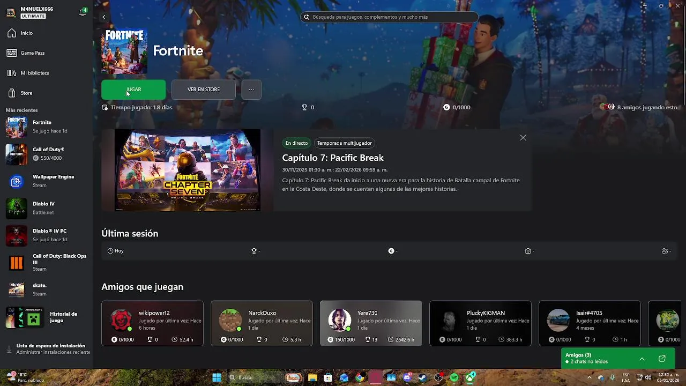Click the Chapter Seven event image
686x386 pixels.
tap(188, 170)
